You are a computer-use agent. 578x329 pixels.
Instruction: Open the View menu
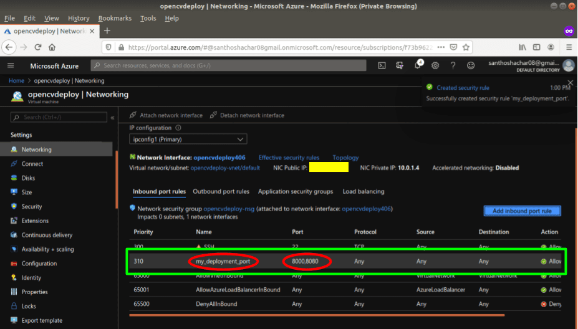click(x=52, y=18)
